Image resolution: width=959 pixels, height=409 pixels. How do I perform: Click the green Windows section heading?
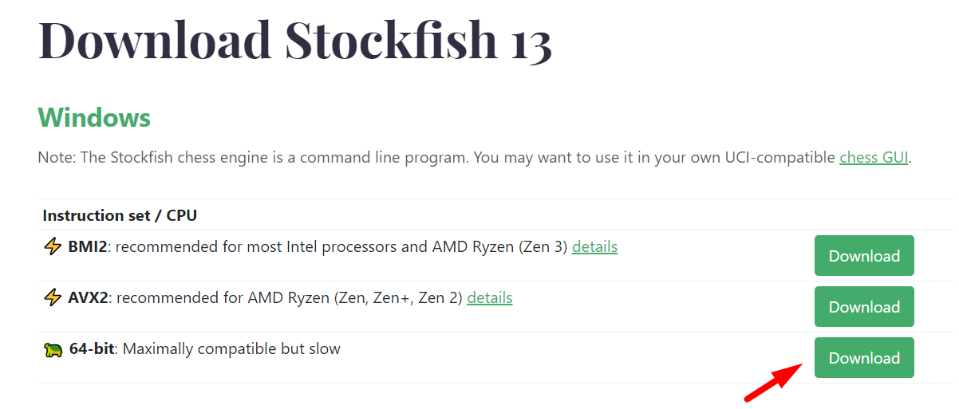(94, 118)
